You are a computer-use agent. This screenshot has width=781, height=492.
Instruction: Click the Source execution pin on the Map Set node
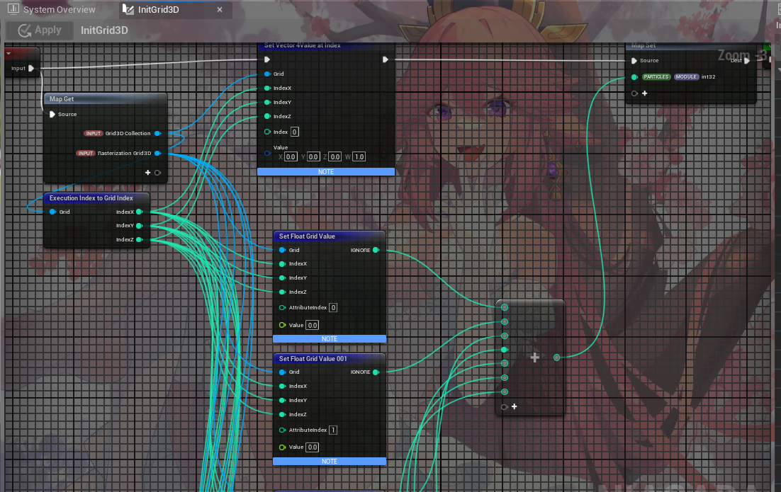(x=634, y=61)
